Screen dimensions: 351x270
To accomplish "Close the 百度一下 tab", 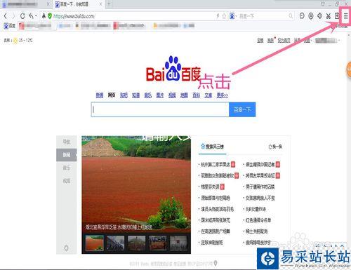I will tap(100, 4).
